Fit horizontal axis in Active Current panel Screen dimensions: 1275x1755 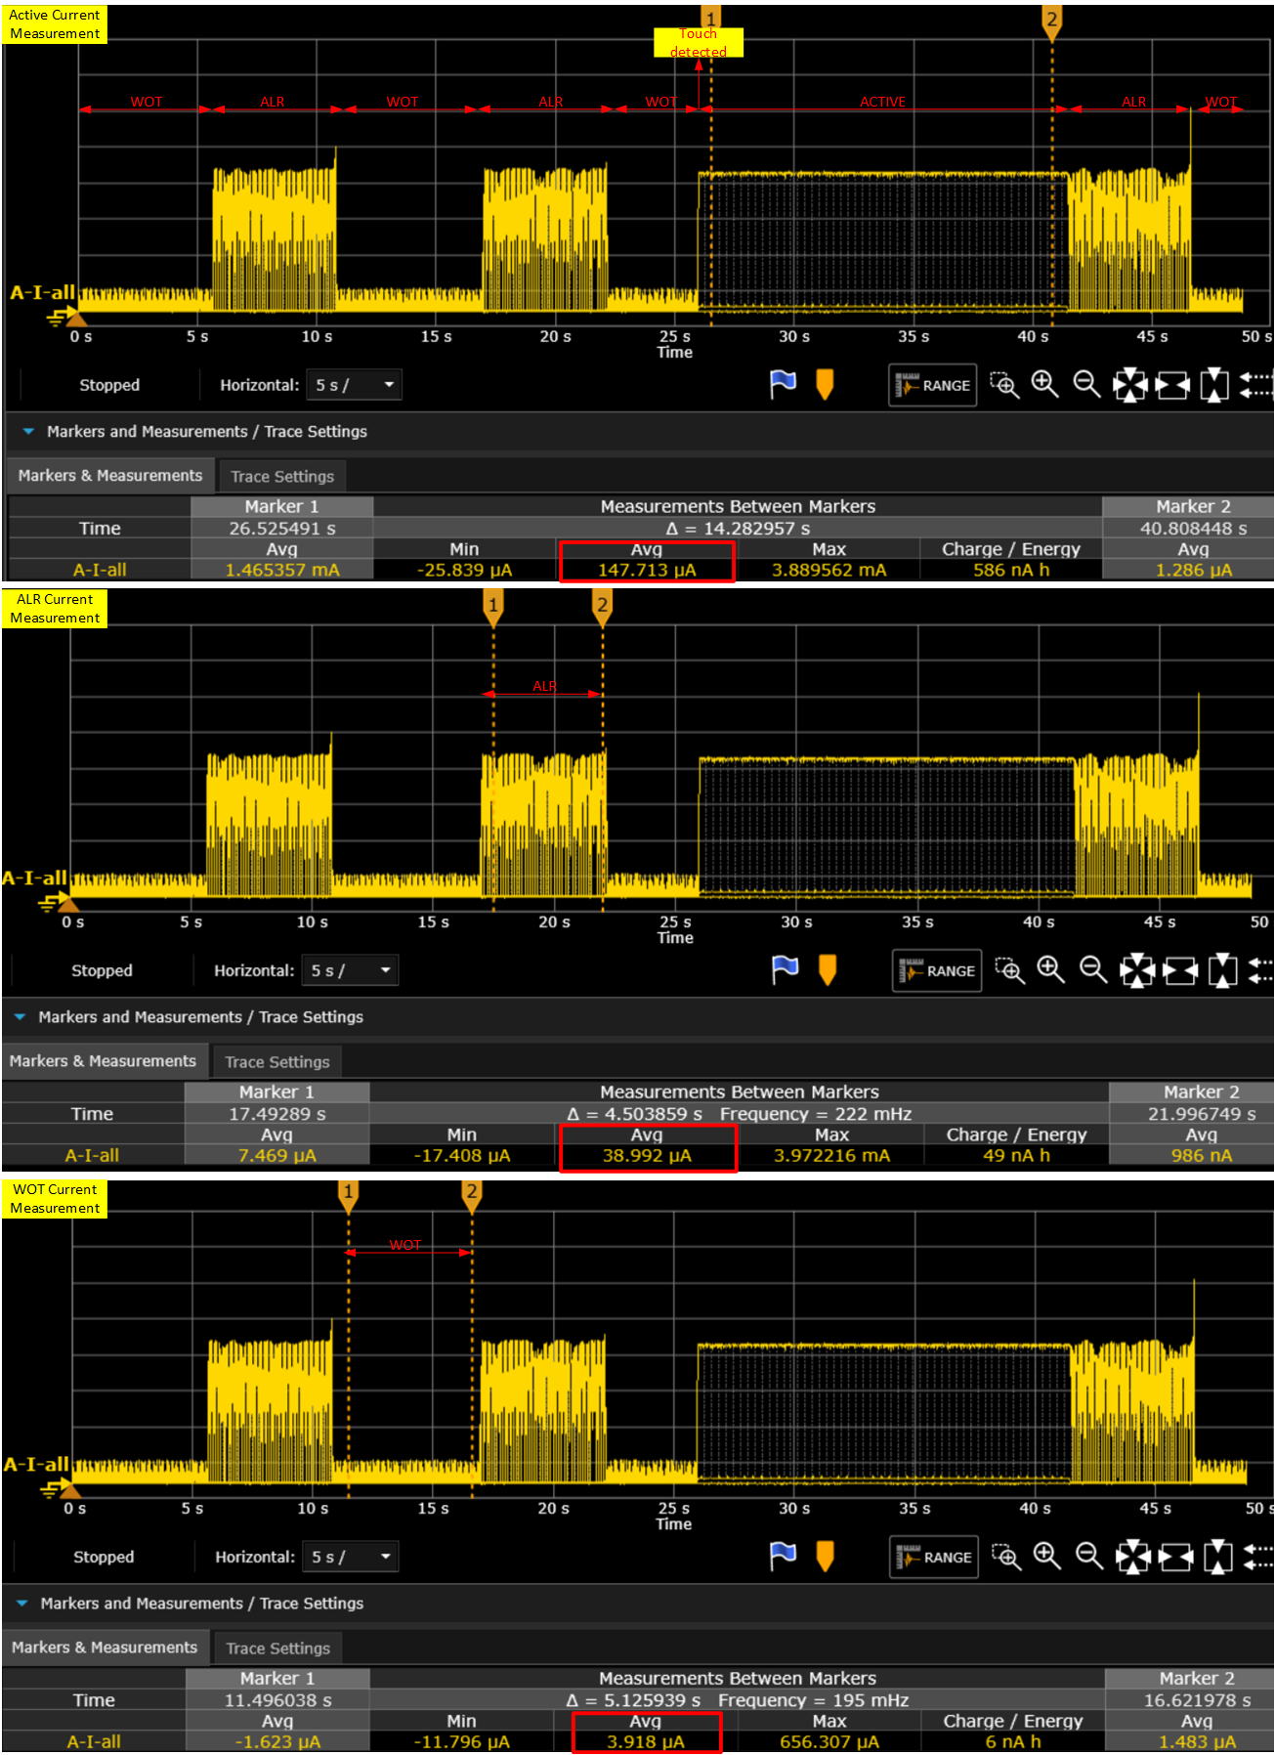pyautogui.click(x=1171, y=385)
